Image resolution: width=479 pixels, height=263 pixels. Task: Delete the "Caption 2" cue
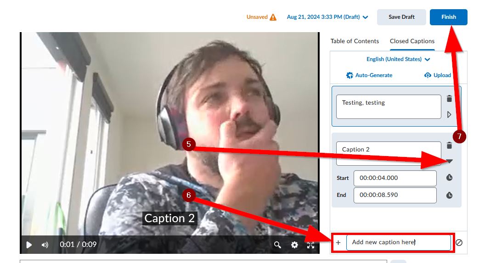(449, 145)
